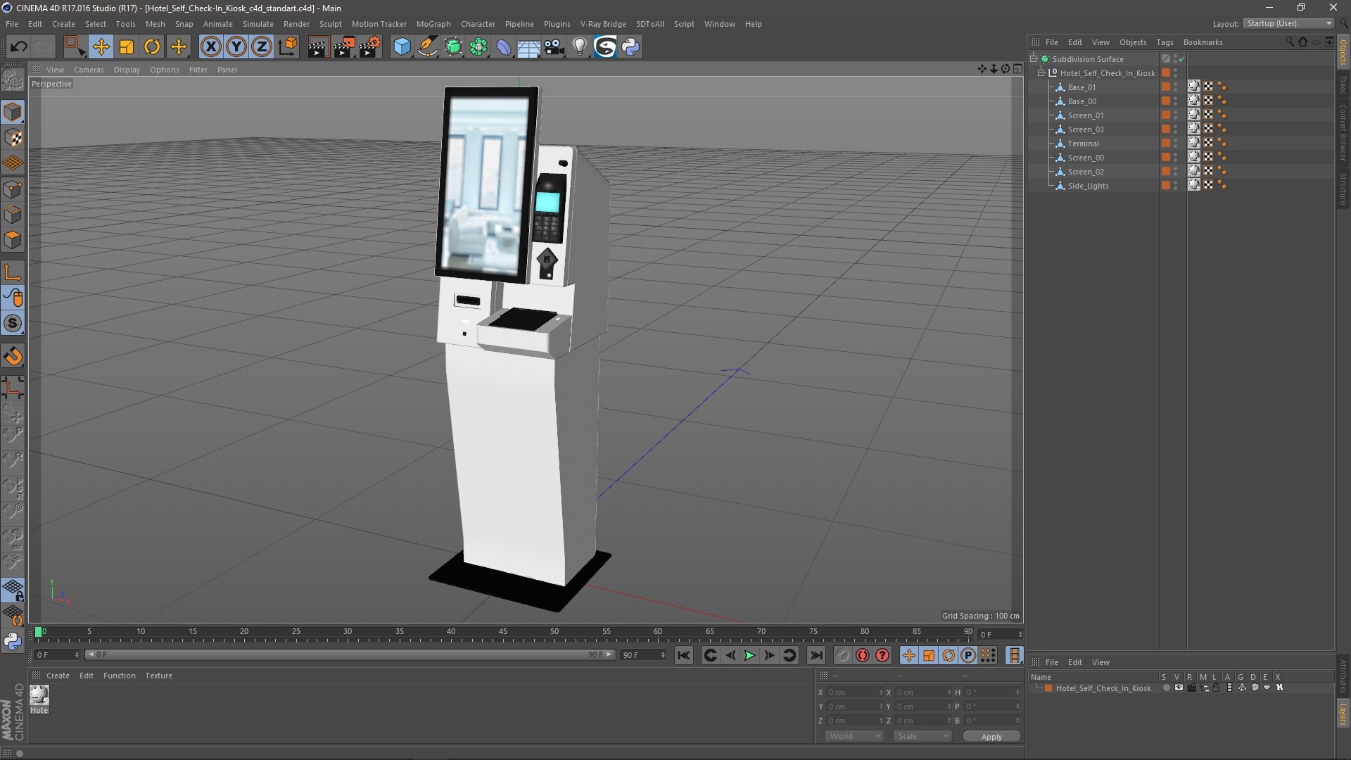
Task: Open the Simulate menu
Action: (258, 24)
